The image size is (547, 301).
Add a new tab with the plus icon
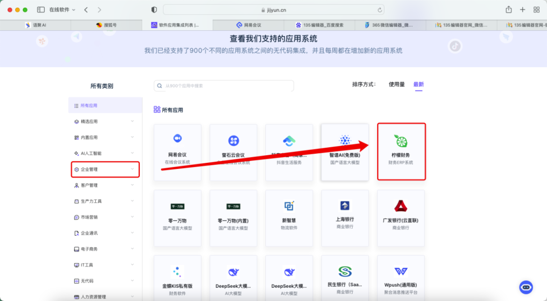[522, 10]
